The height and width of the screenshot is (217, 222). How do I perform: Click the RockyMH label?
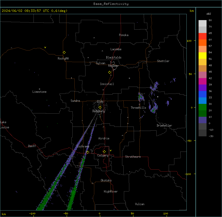point(63,58)
